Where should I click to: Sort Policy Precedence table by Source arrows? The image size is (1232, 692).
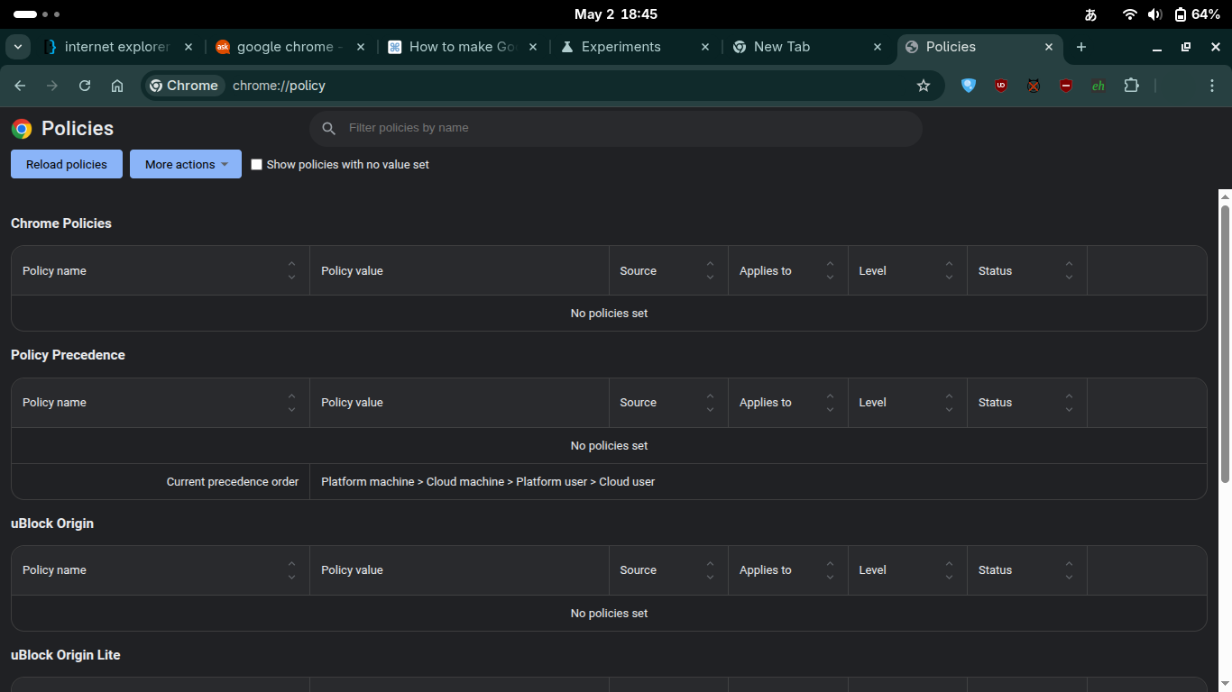[710, 403]
